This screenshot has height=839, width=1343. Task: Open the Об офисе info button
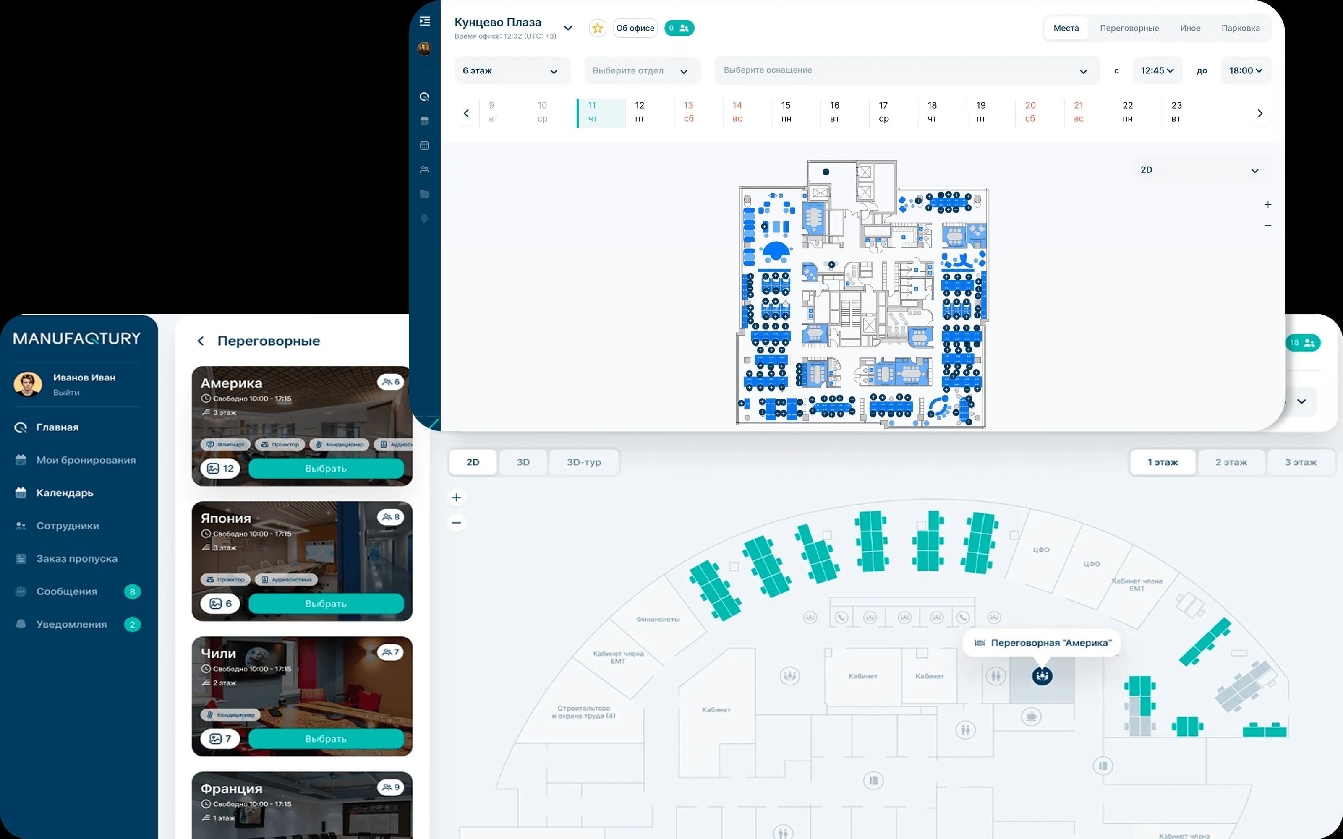pyautogui.click(x=635, y=28)
